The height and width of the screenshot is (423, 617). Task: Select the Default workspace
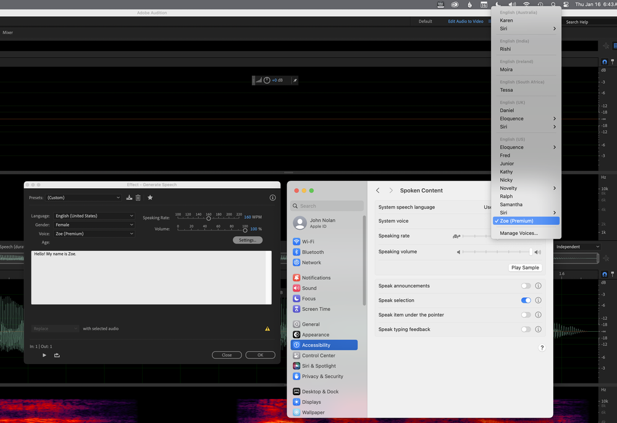pos(425,21)
